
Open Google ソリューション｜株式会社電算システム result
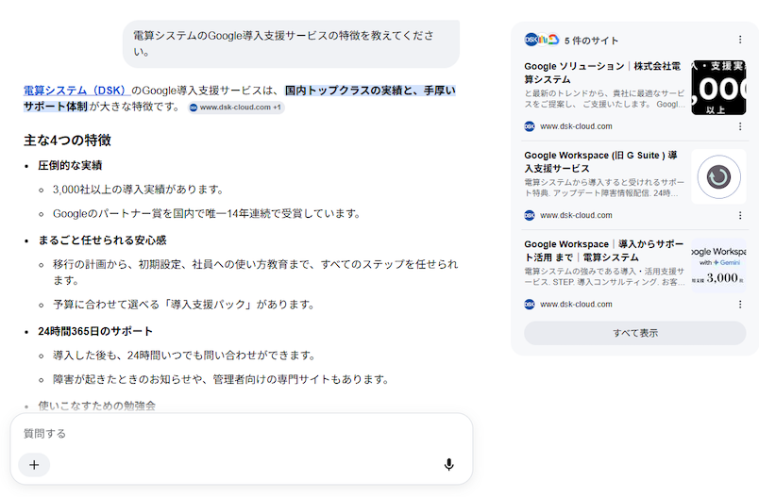coord(602,73)
